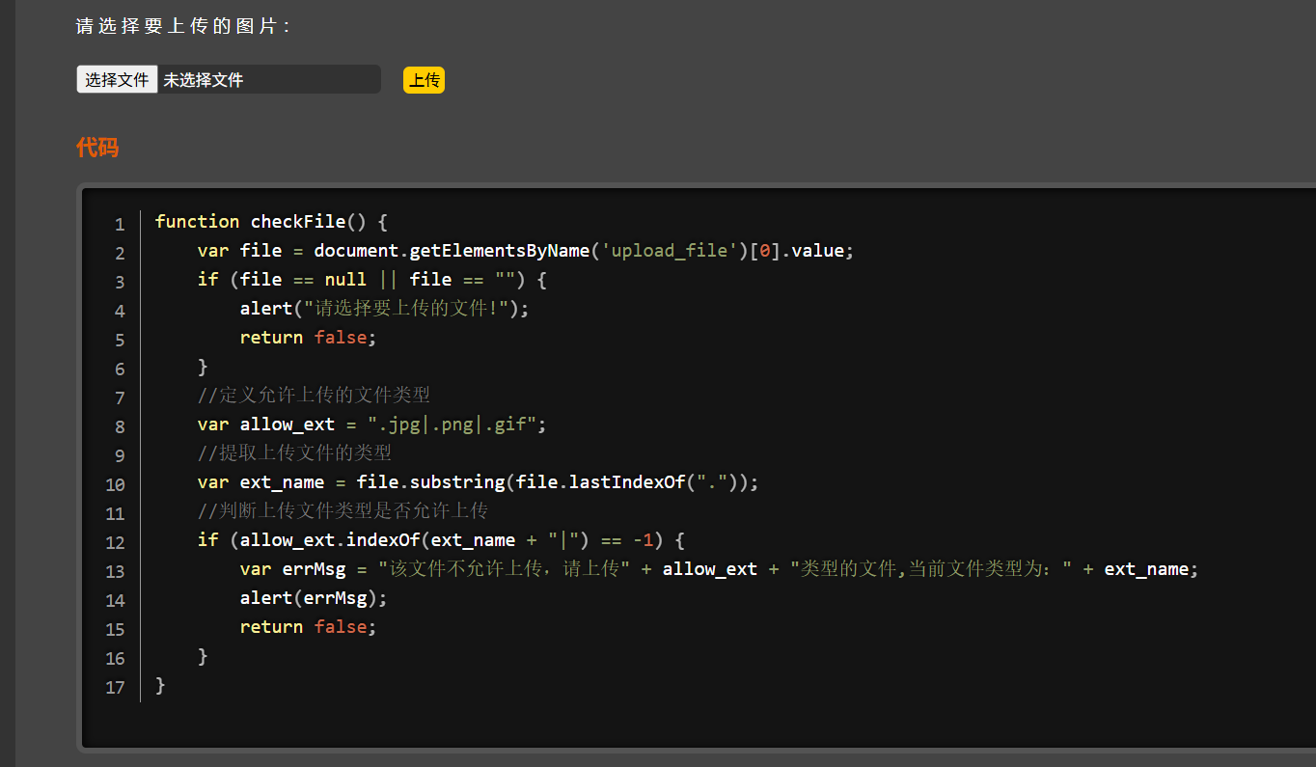1316x767 pixels.
Task: Click the alert(errMsg) code line
Action: click(x=314, y=598)
